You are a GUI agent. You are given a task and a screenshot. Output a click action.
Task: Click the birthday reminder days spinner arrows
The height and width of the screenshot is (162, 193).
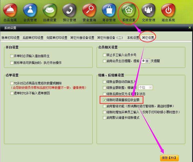click(x=147, y=61)
